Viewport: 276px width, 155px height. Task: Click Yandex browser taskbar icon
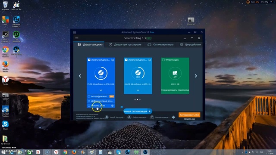pos(56,152)
